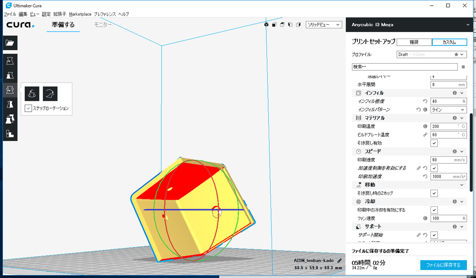Click link icon beside ビルドプレート温度

pos(425,135)
